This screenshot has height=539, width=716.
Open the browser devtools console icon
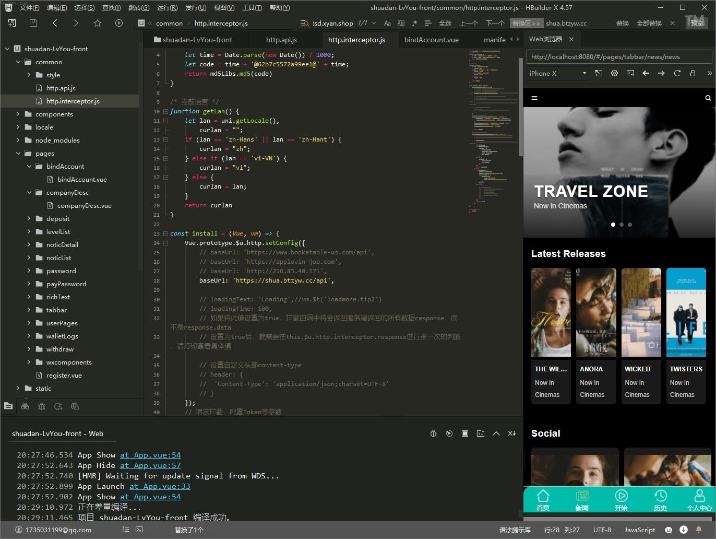pyautogui.click(x=630, y=73)
